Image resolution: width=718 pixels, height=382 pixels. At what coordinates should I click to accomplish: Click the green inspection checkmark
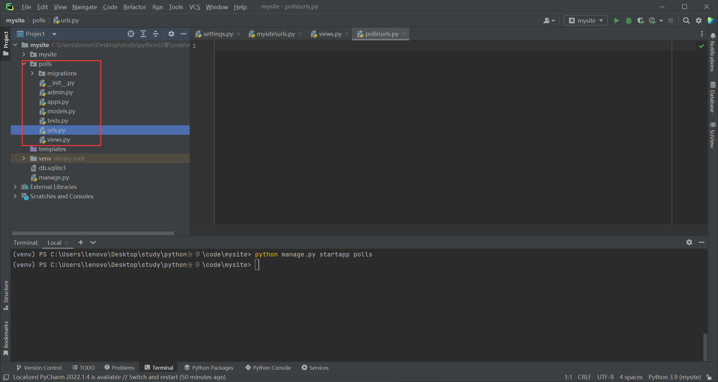coord(701,46)
